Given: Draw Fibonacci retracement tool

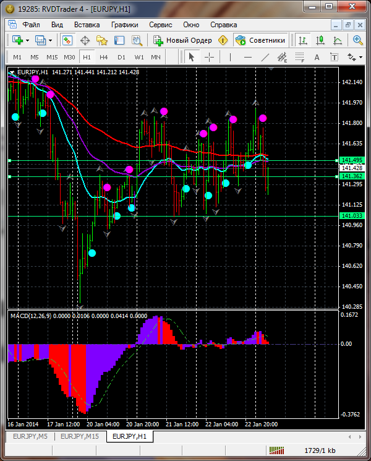Looking at the screenshot, I should tap(301, 57).
